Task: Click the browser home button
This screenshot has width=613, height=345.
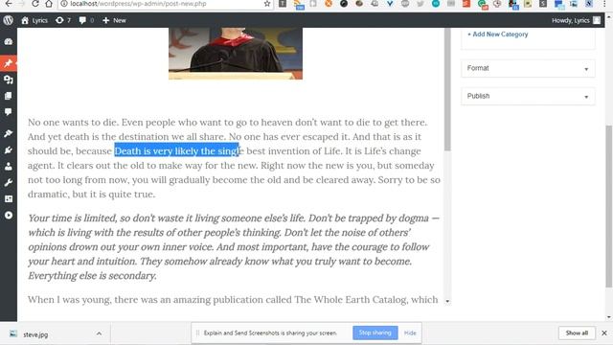Action: coord(49,4)
